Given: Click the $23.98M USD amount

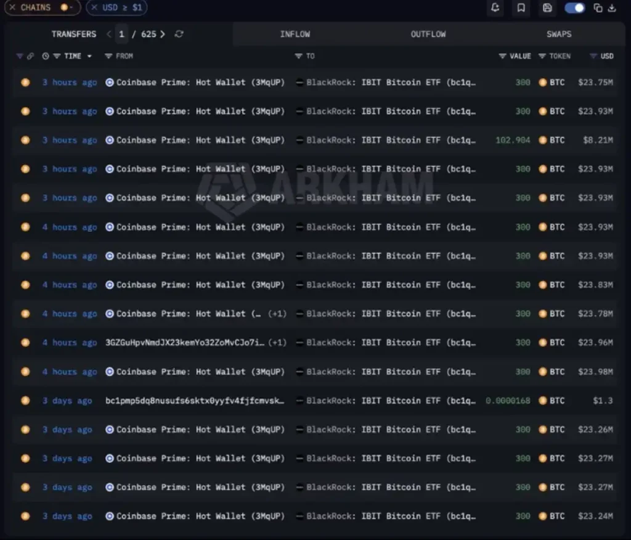Looking at the screenshot, I should point(596,372).
